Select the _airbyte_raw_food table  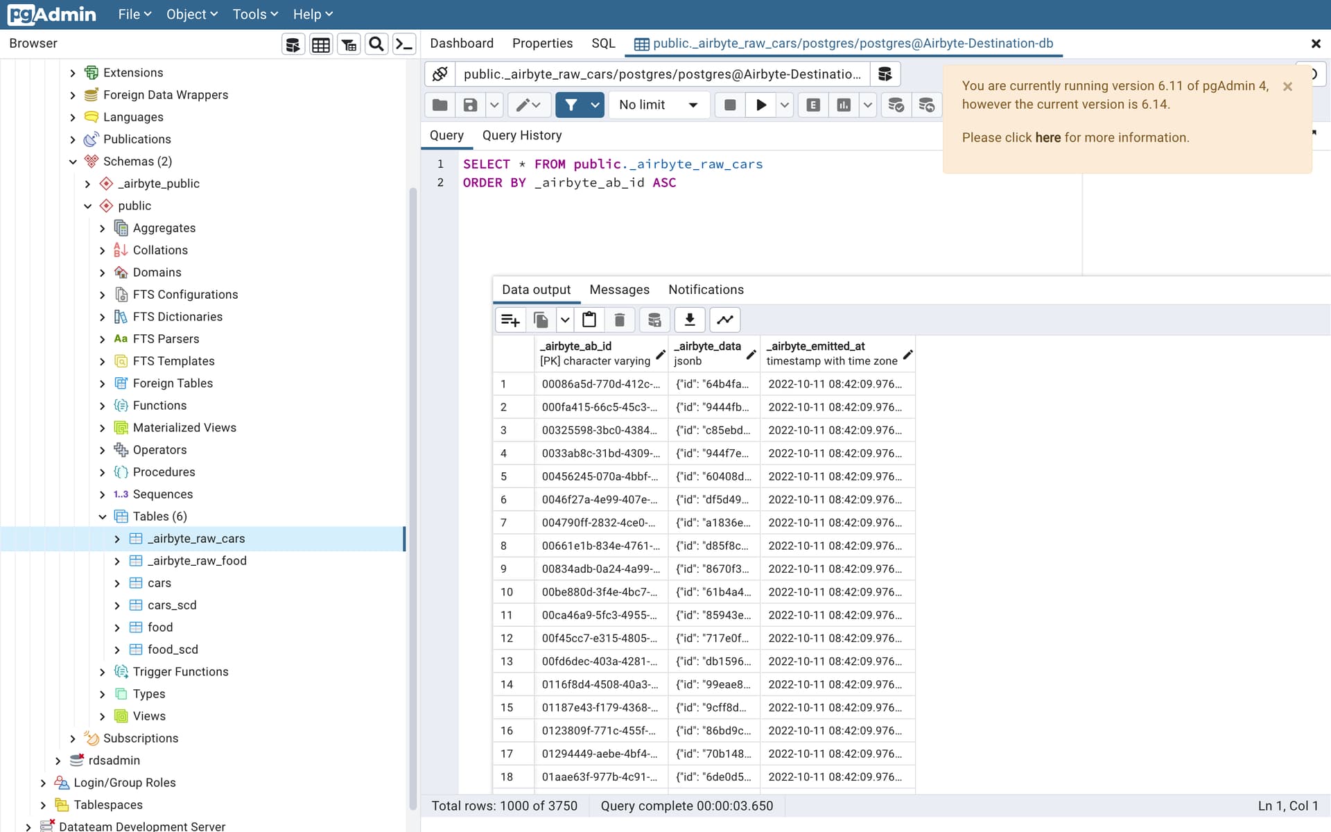pos(197,561)
